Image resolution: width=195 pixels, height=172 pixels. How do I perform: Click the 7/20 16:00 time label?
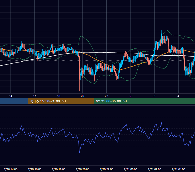pos(35,169)
